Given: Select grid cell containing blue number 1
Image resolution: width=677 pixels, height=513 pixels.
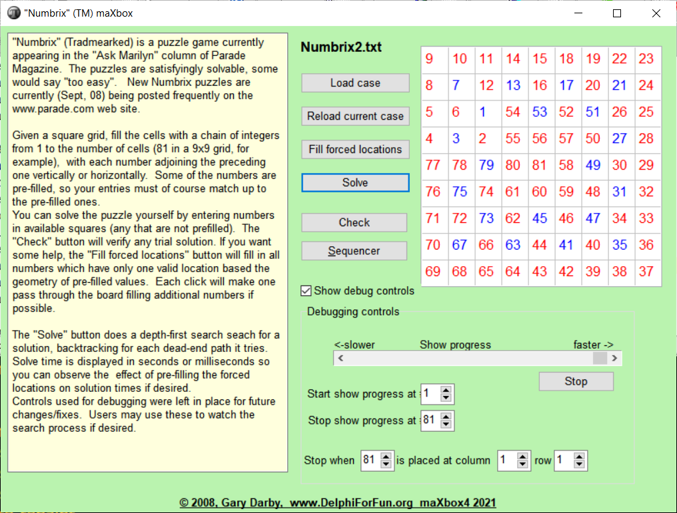Looking at the screenshot, I should coord(482,112).
